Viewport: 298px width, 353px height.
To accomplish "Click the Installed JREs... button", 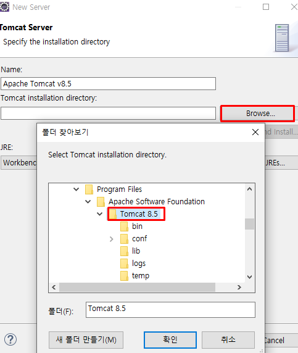I will click(281, 162).
